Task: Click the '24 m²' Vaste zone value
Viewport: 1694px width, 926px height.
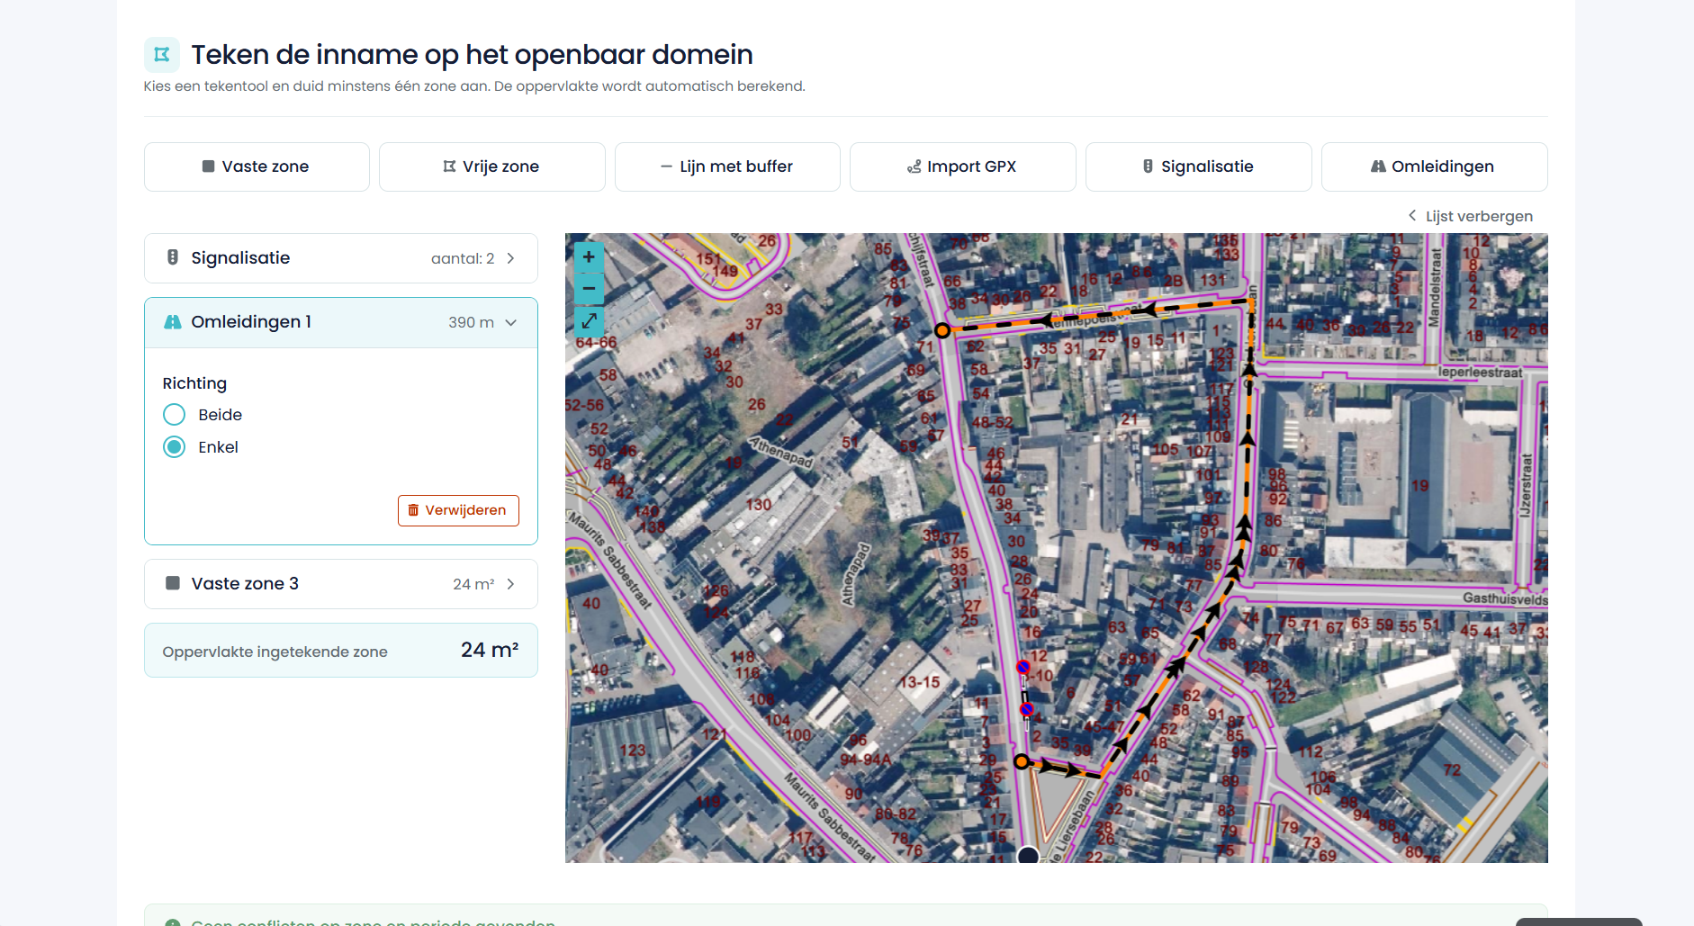Action: 473,584
